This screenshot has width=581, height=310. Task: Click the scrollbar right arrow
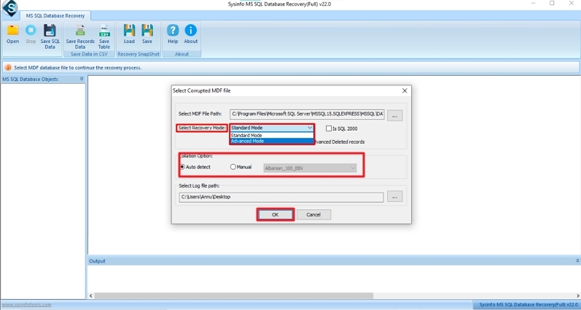pos(578,295)
